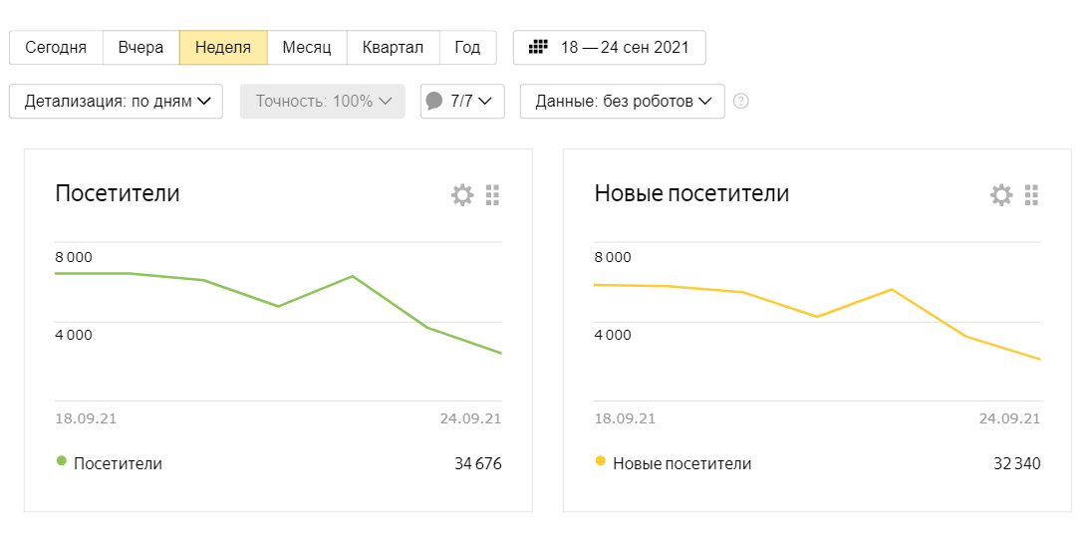Image resolution: width=1092 pixels, height=537 pixels.
Task: Click 24.09.21 label under Новые посетители chart
Action: click(x=1010, y=418)
